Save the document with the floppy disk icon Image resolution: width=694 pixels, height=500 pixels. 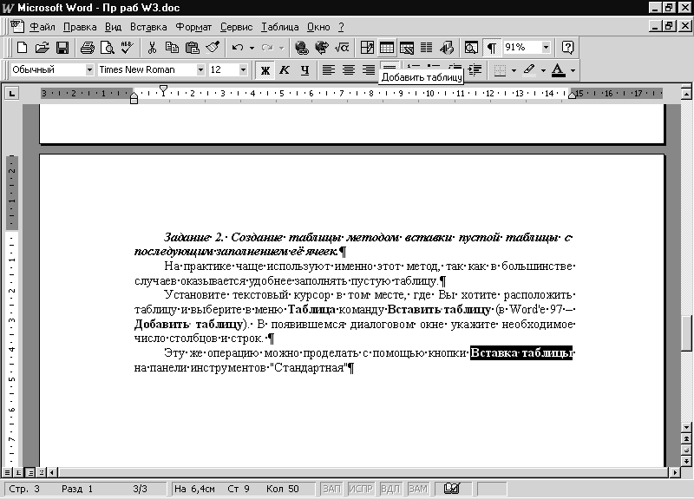click(x=62, y=47)
